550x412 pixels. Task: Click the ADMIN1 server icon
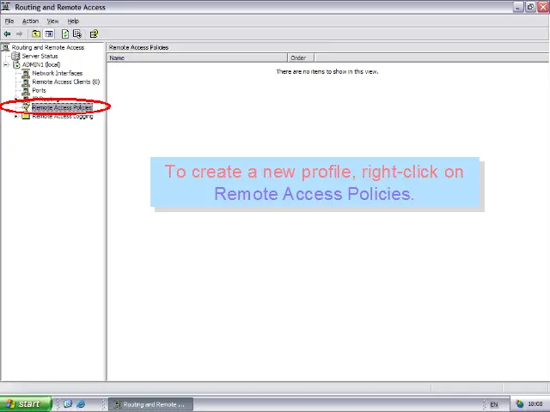coord(16,64)
